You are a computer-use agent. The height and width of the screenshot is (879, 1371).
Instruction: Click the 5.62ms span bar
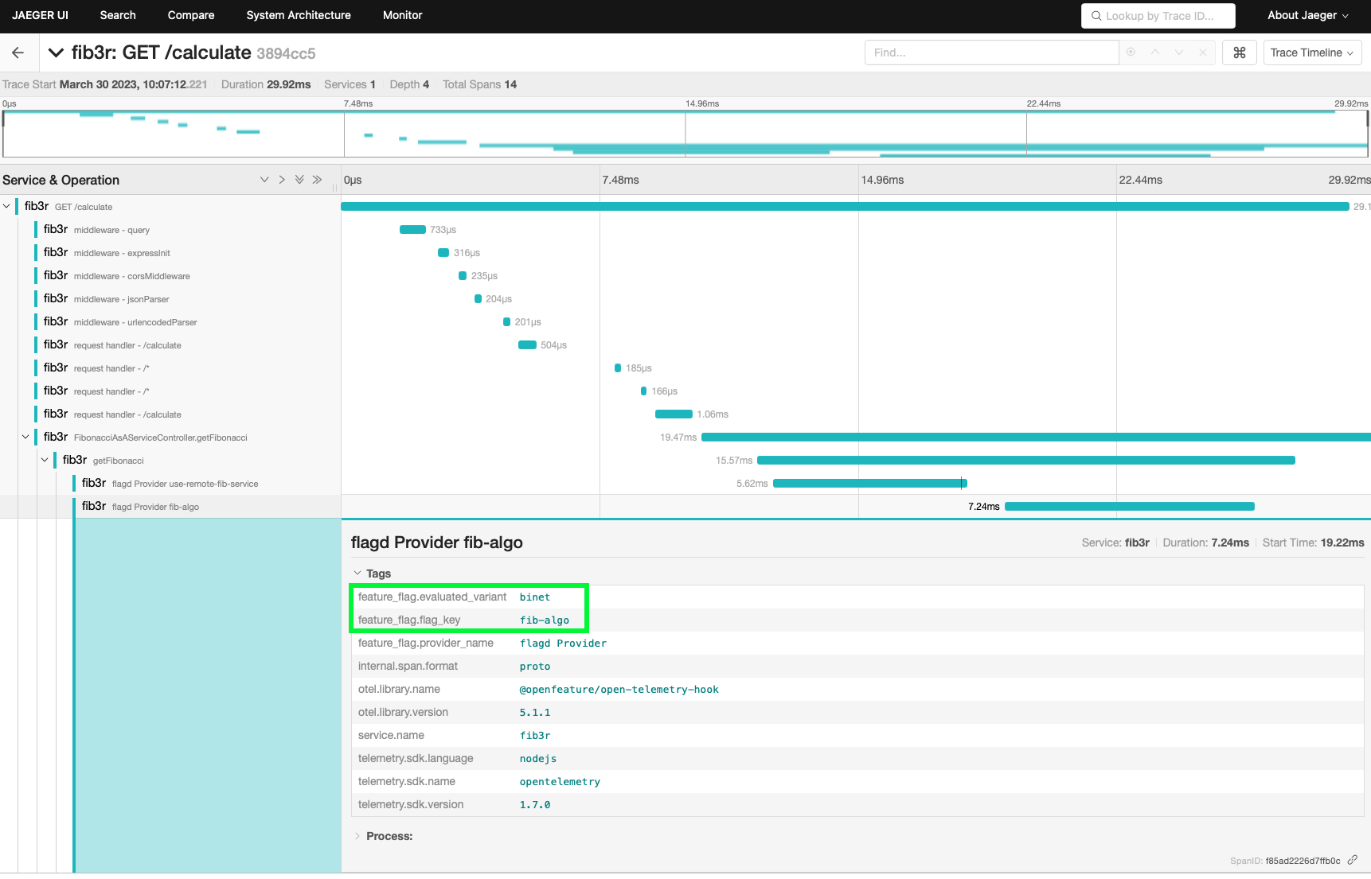pyautogui.click(x=869, y=483)
